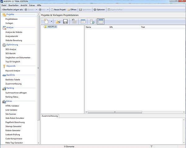
Task: Open Meta-Tag-Generator in the sidebar
Action: pos(14,143)
